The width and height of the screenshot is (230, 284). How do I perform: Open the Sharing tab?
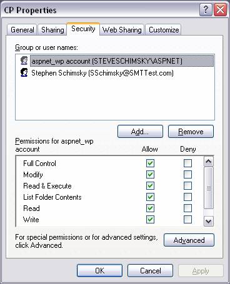52,30
